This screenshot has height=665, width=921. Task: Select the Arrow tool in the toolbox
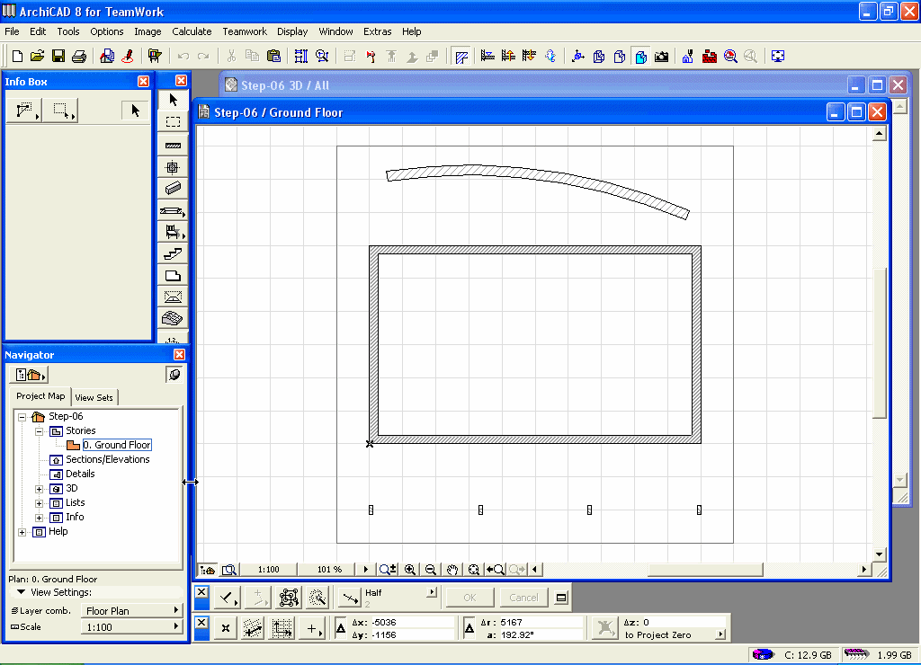point(174,100)
